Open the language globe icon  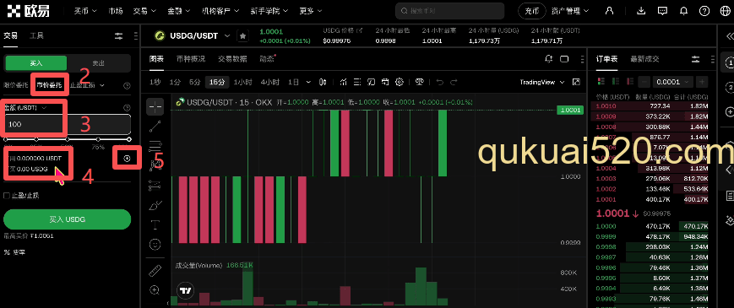coord(725,11)
